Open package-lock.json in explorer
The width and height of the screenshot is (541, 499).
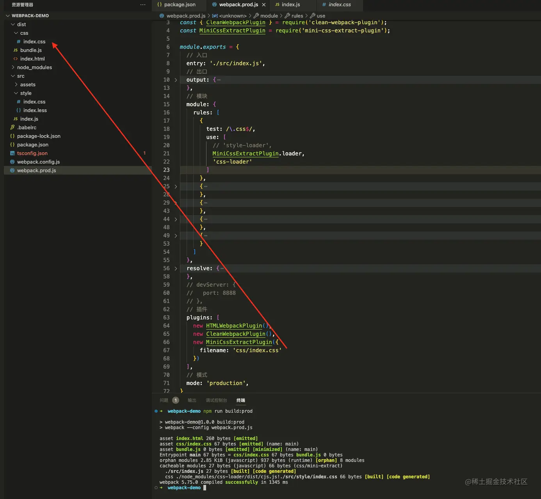(x=39, y=136)
